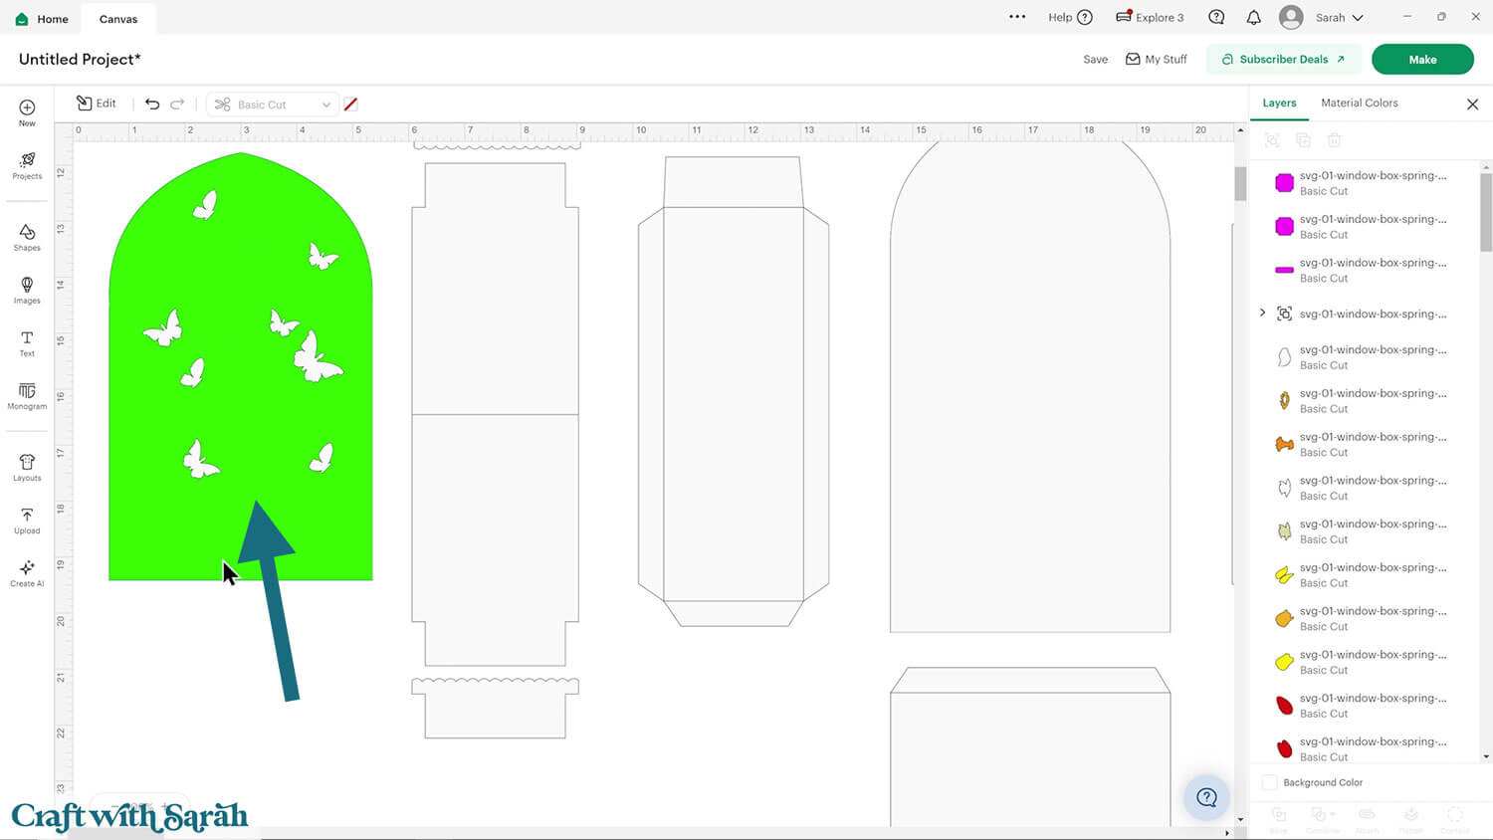Open the Shapes tool in sidebar

[27, 236]
